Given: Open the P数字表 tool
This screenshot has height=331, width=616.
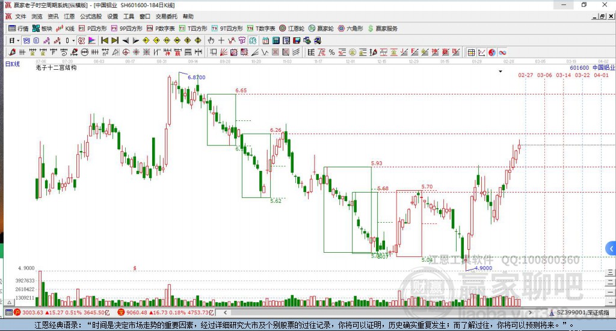Looking at the screenshot, I should [161, 28].
